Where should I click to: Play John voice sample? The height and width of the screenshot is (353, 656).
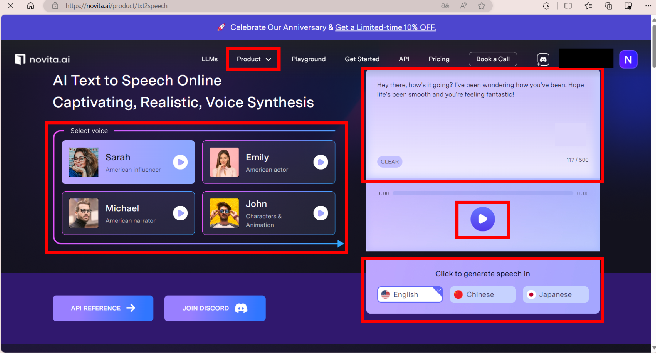(321, 213)
